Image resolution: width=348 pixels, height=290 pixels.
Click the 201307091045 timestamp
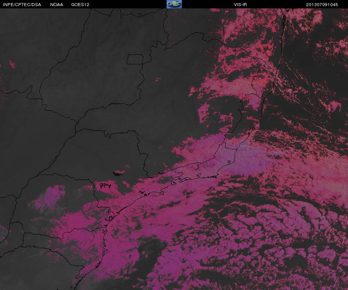322,5
